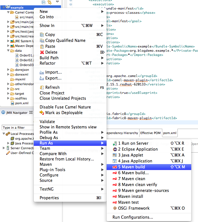Click the Link with Editor arrows icon
Screen dimensions: 198x222
pyautogui.click(x=49, y=2)
